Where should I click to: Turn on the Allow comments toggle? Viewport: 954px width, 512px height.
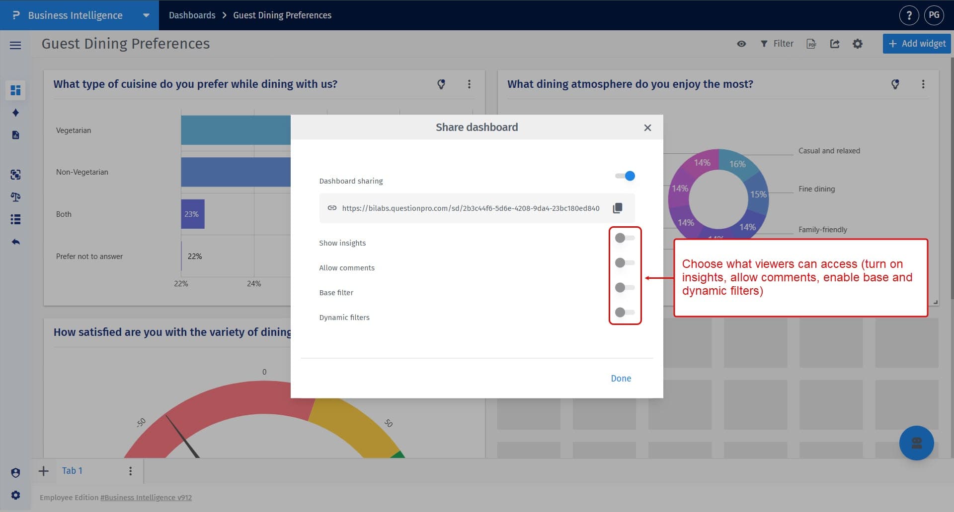[x=625, y=262]
